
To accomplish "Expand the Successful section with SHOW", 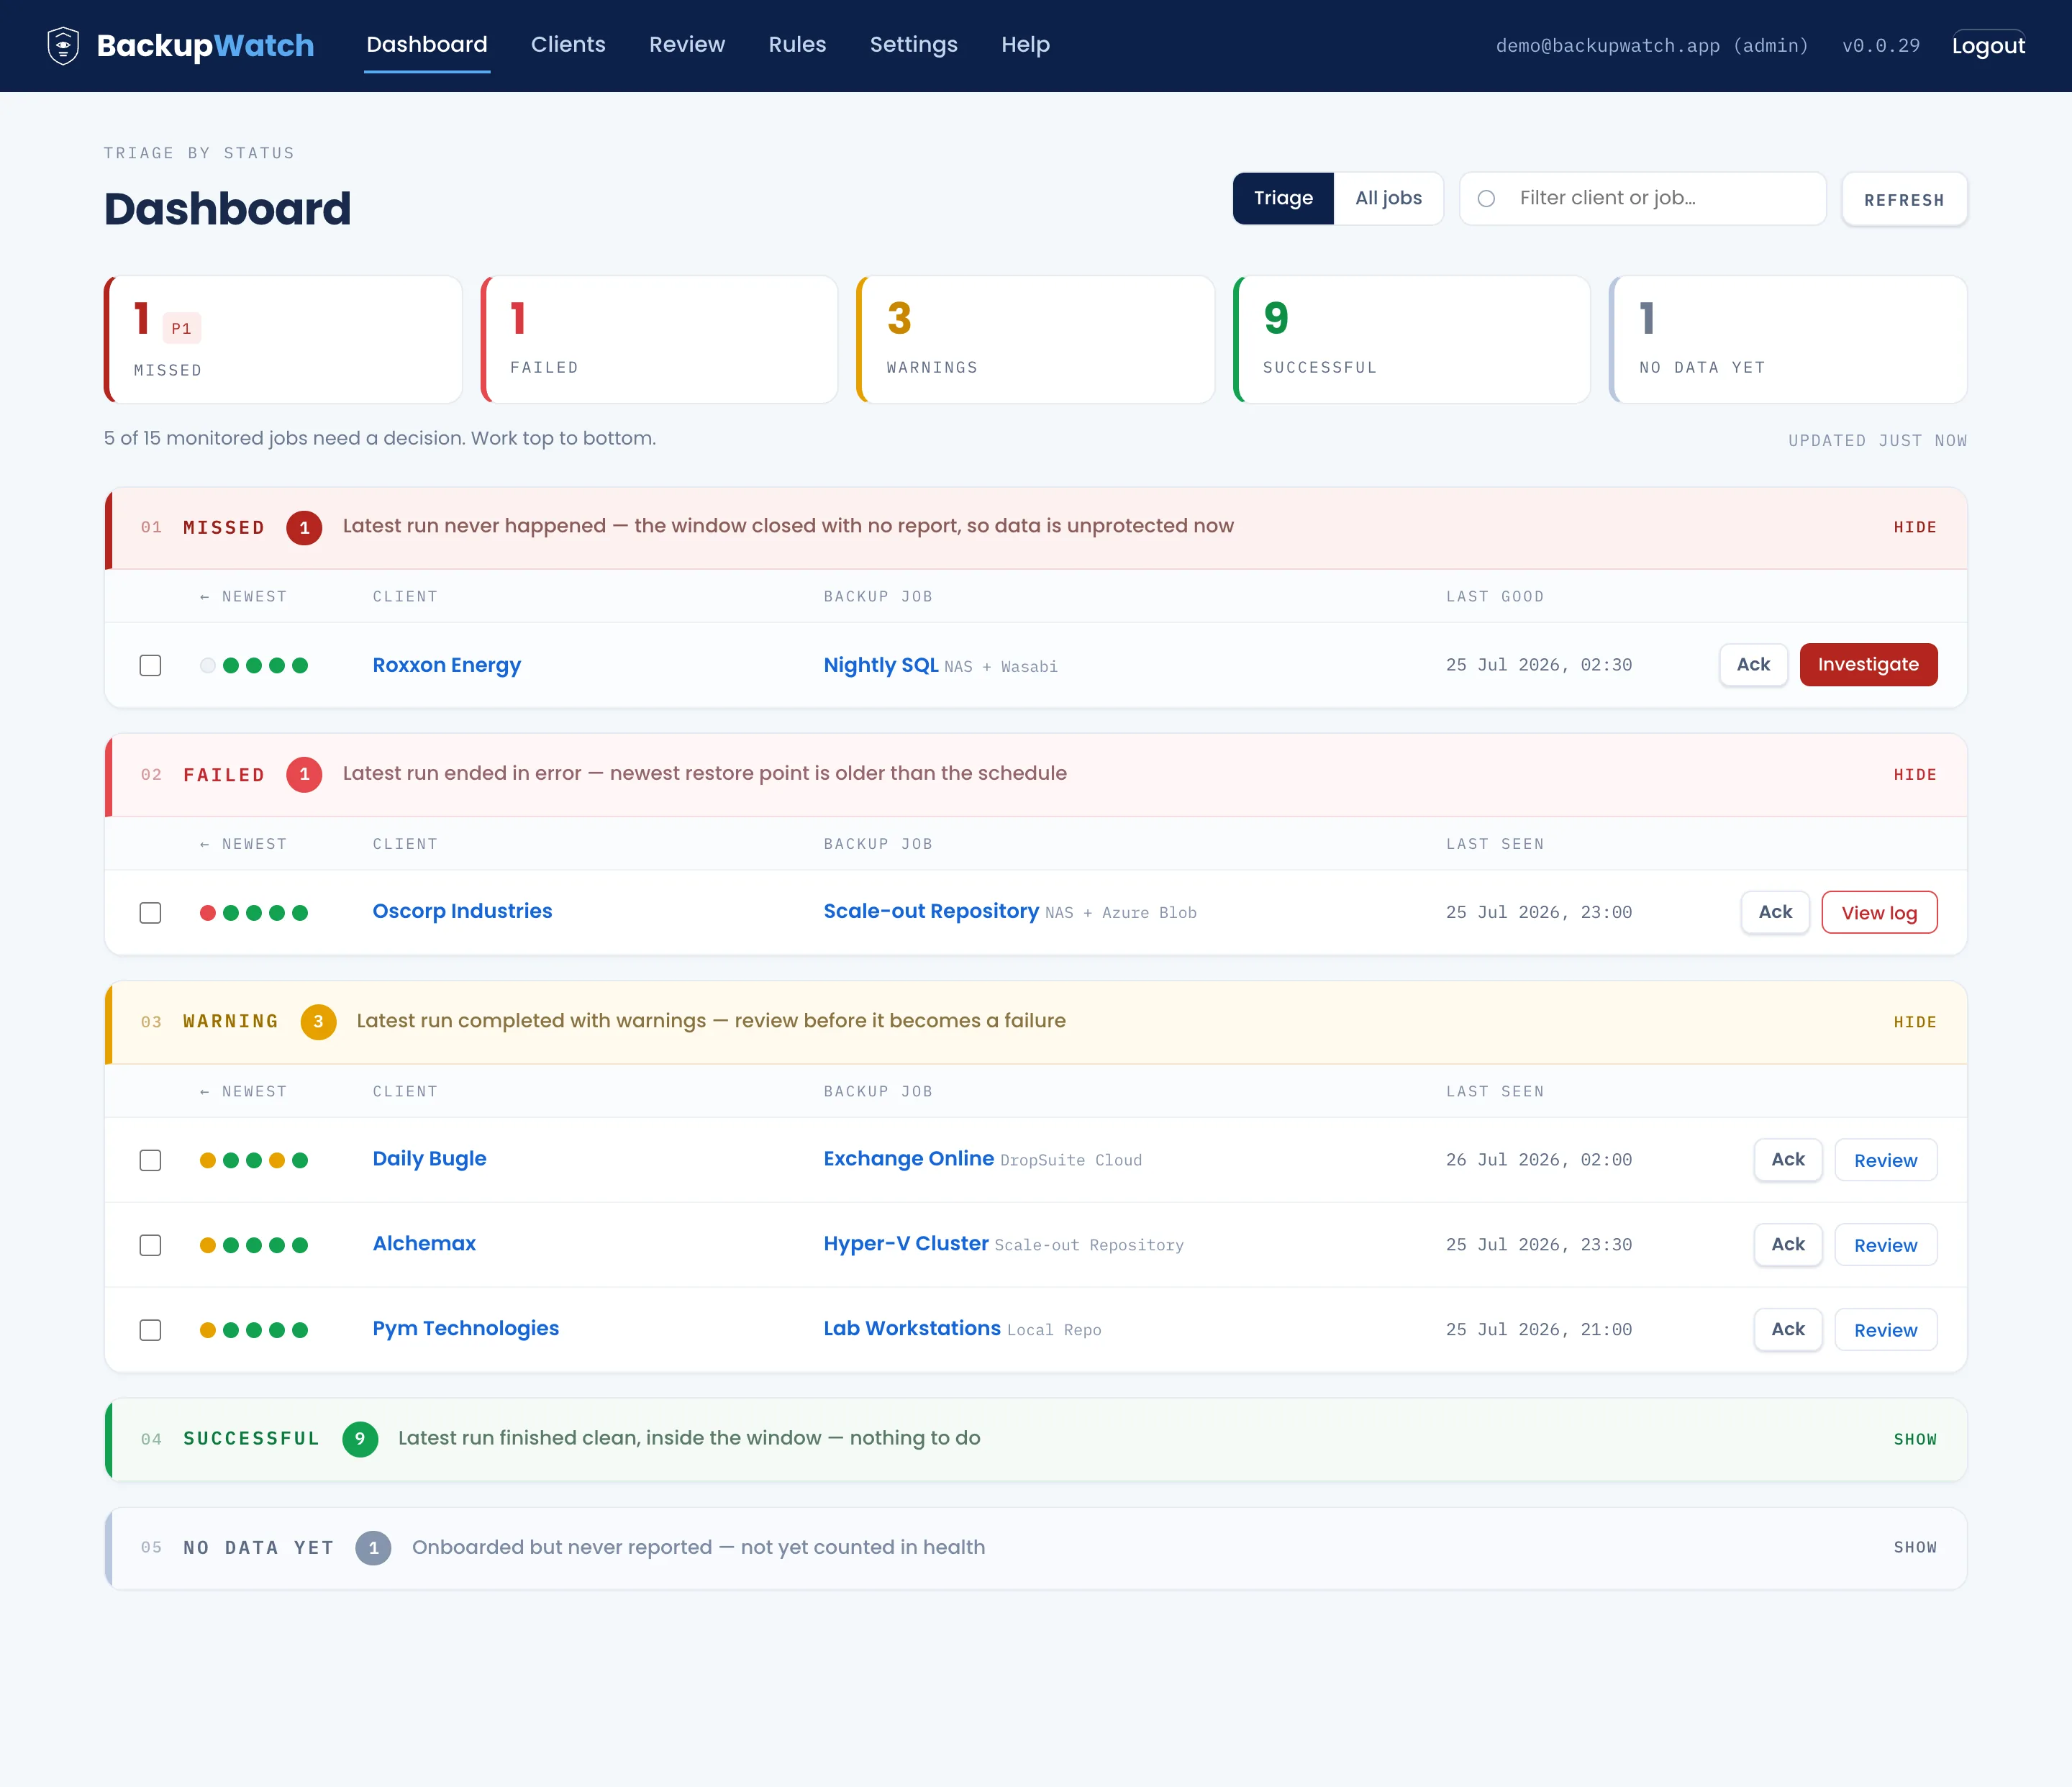I will (1914, 1438).
